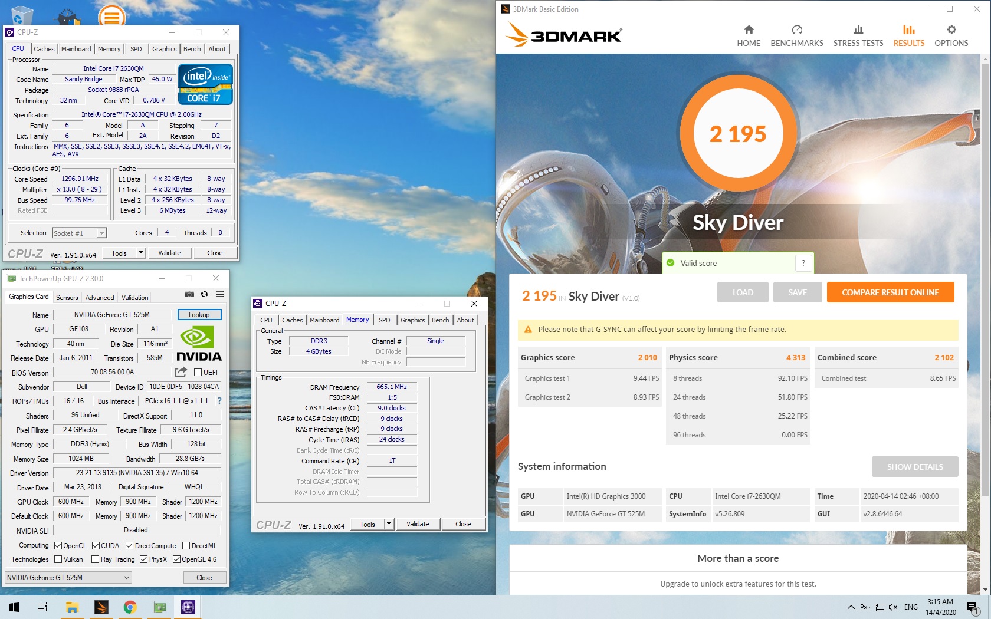This screenshot has width=991, height=619.
Task: Click Compare Result Online button
Action: pyautogui.click(x=890, y=292)
